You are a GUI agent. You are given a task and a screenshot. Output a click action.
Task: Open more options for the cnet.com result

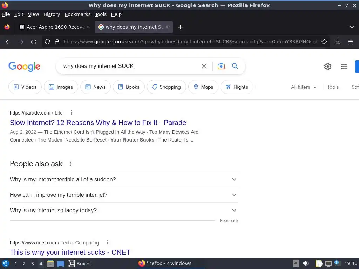coord(107,242)
